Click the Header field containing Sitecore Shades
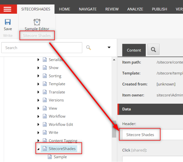The width and height of the screenshot is (183, 162). coord(153,135)
